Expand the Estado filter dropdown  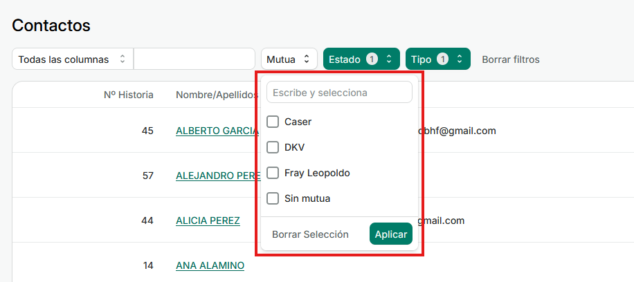361,59
